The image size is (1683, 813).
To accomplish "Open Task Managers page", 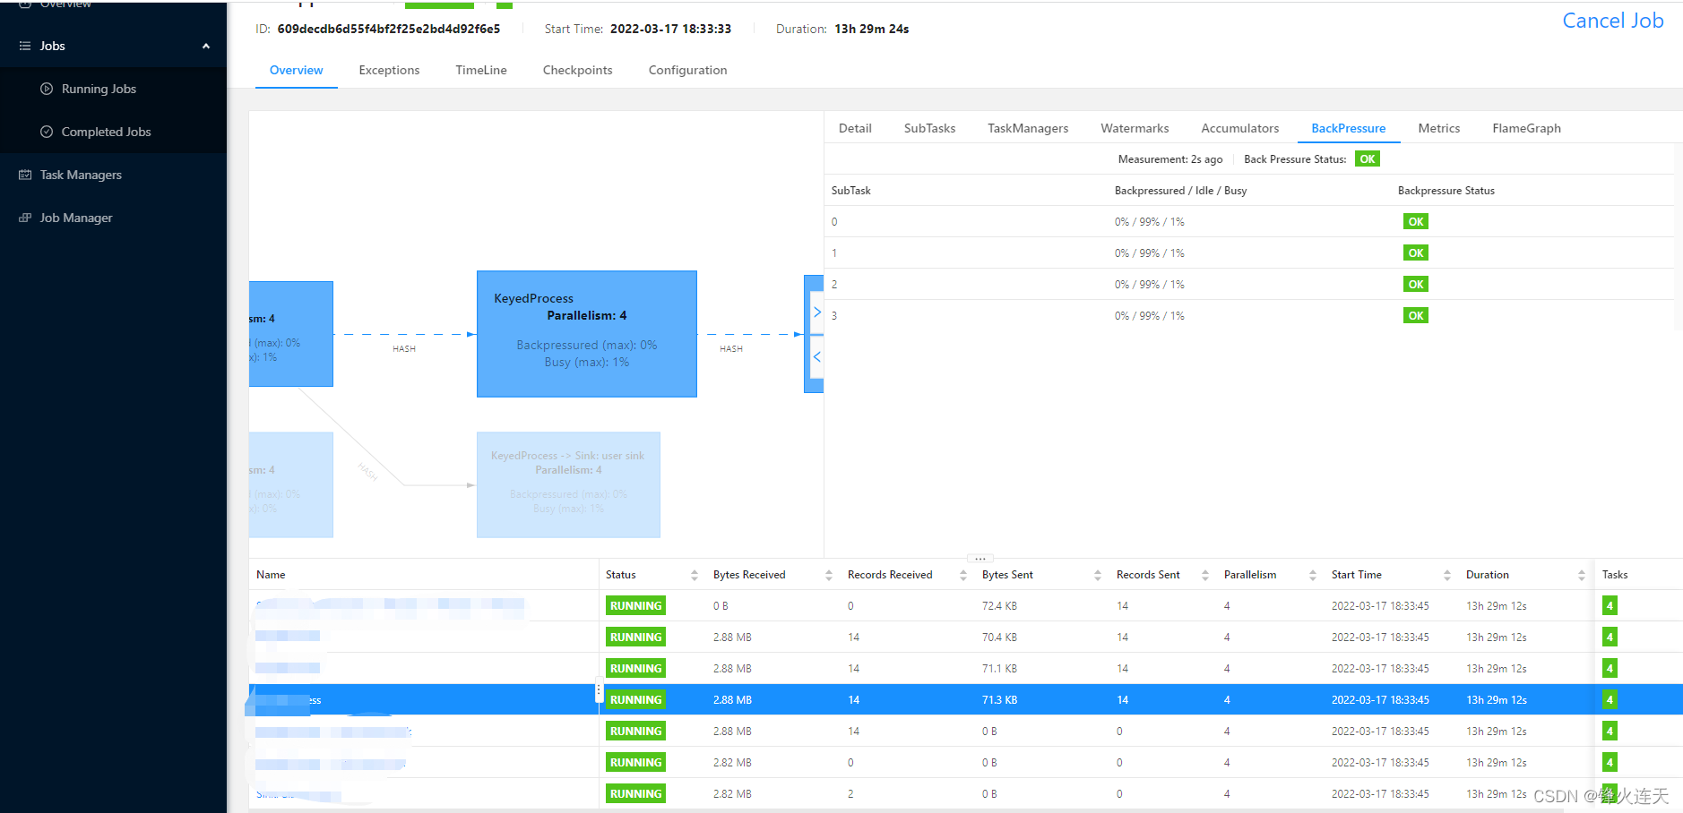I will click(81, 175).
